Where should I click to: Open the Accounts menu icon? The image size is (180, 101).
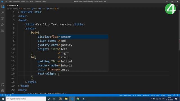click(x=3, y=85)
